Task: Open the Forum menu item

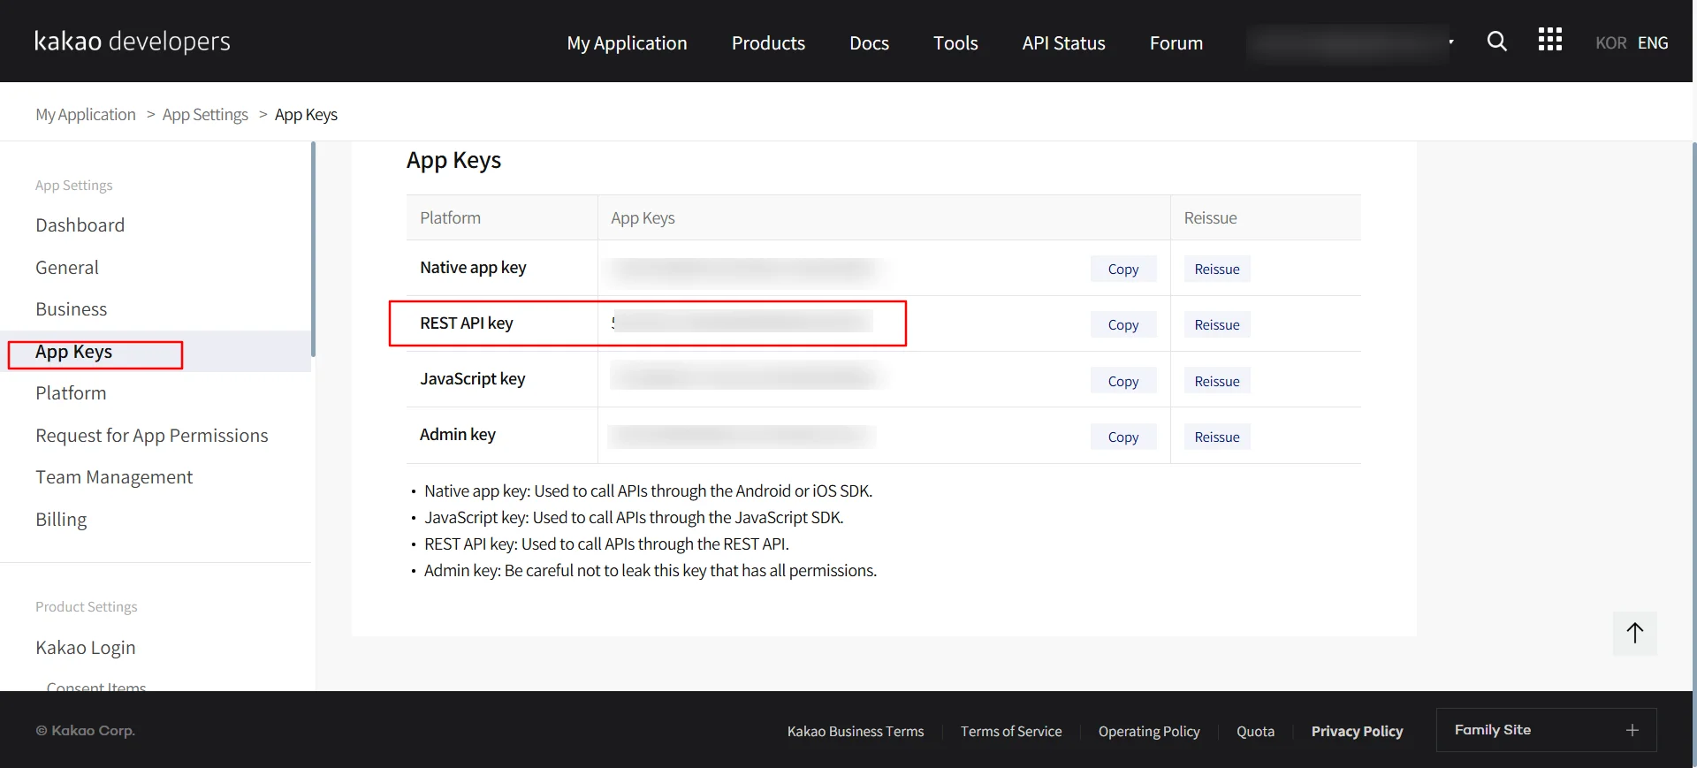Action: (1176, 43)
